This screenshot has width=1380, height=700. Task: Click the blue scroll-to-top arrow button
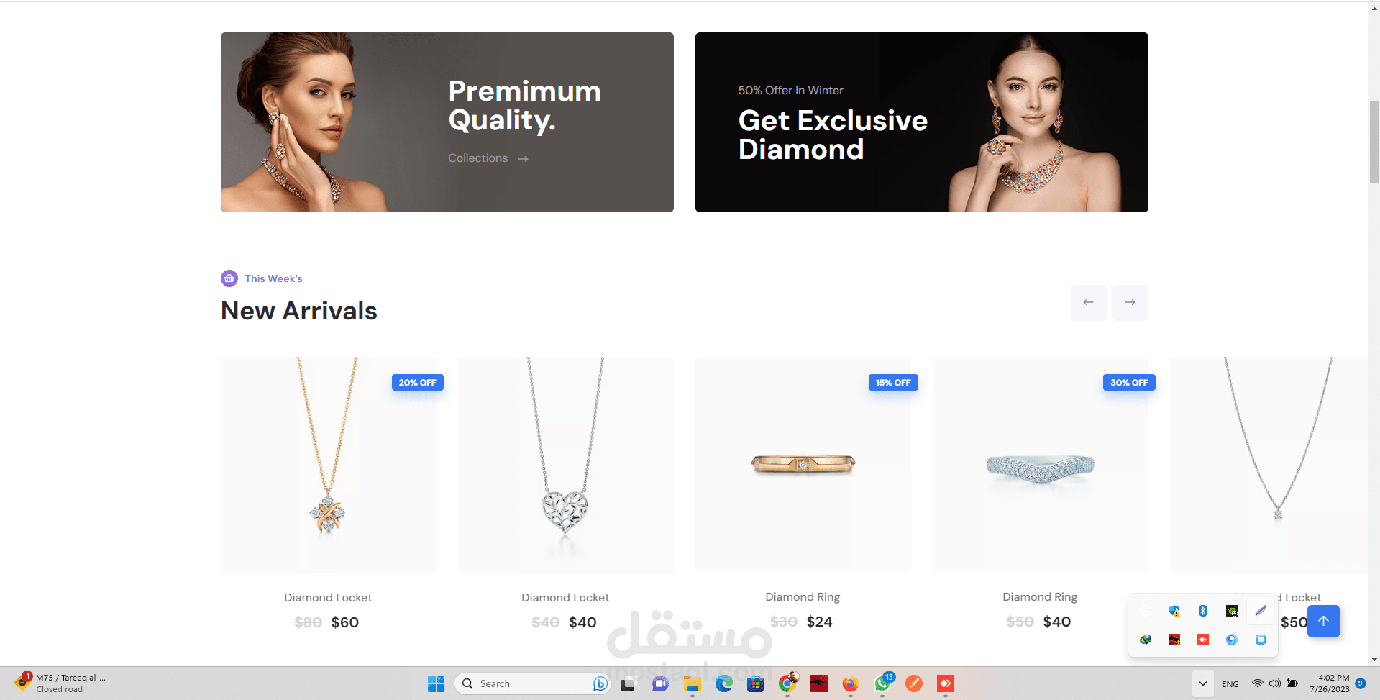point(1323,621)
